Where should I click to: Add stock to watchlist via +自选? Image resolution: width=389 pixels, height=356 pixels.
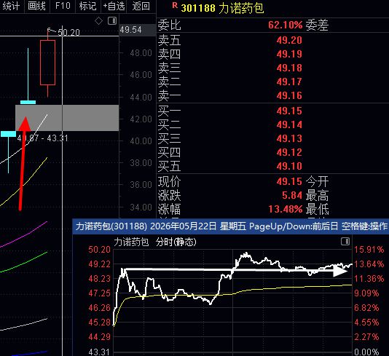click(x=114, y=6)
